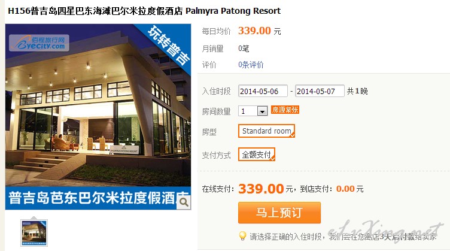Click the check-out date 2014-05-07 field
Image resolution: width=450 pixels, height=251 pixels.
[x=320, y=91]
